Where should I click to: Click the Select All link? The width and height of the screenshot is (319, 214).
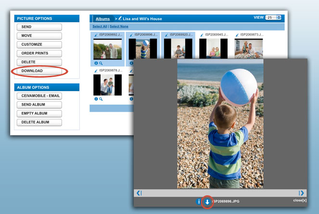point(100,26)
